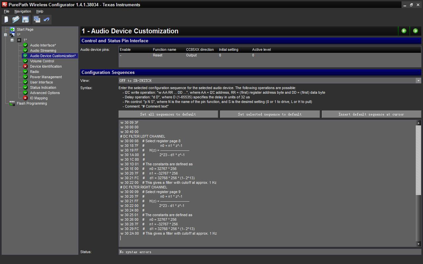Click the overlapping windows icon beside Save

(x=37, y=19)
